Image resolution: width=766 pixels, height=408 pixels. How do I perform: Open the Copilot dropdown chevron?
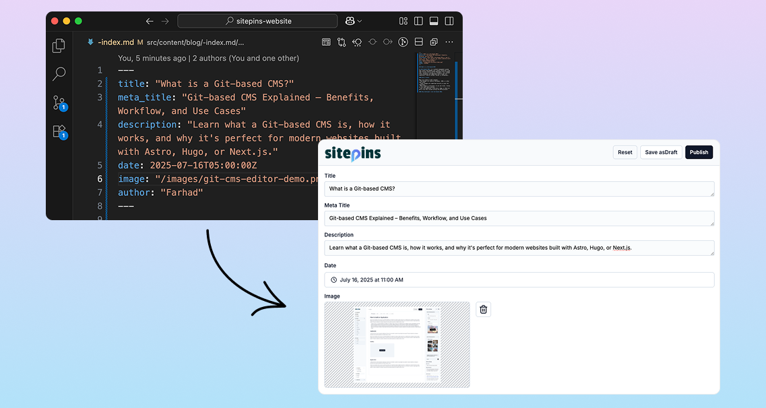[x=360, y=21]
